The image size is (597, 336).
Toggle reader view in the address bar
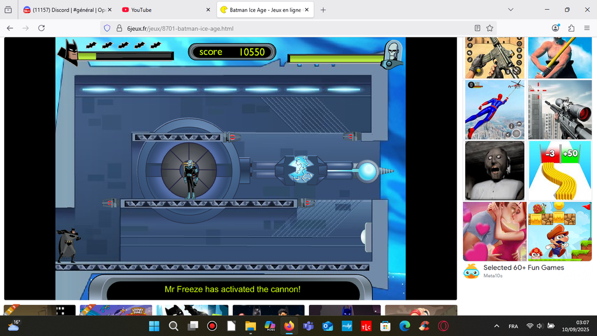(x=477, y=28)
